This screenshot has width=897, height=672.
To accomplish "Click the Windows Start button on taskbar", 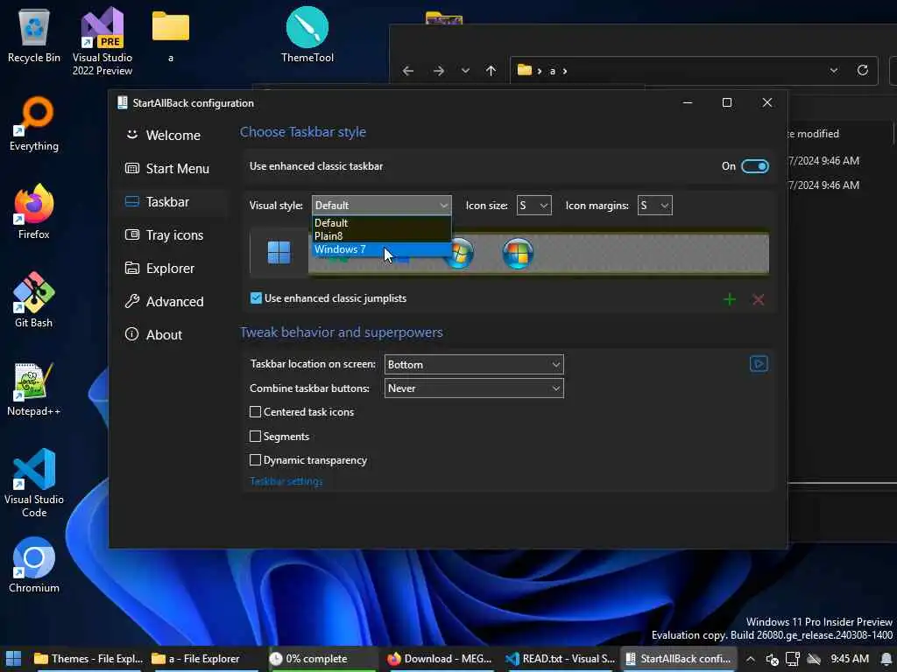I will click(x=13, y=658).
